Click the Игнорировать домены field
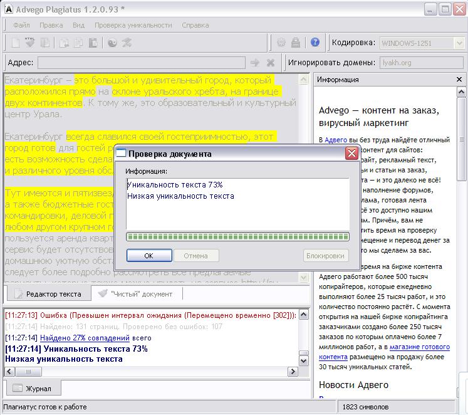The image size is (468, 415). tap(422, 63)
